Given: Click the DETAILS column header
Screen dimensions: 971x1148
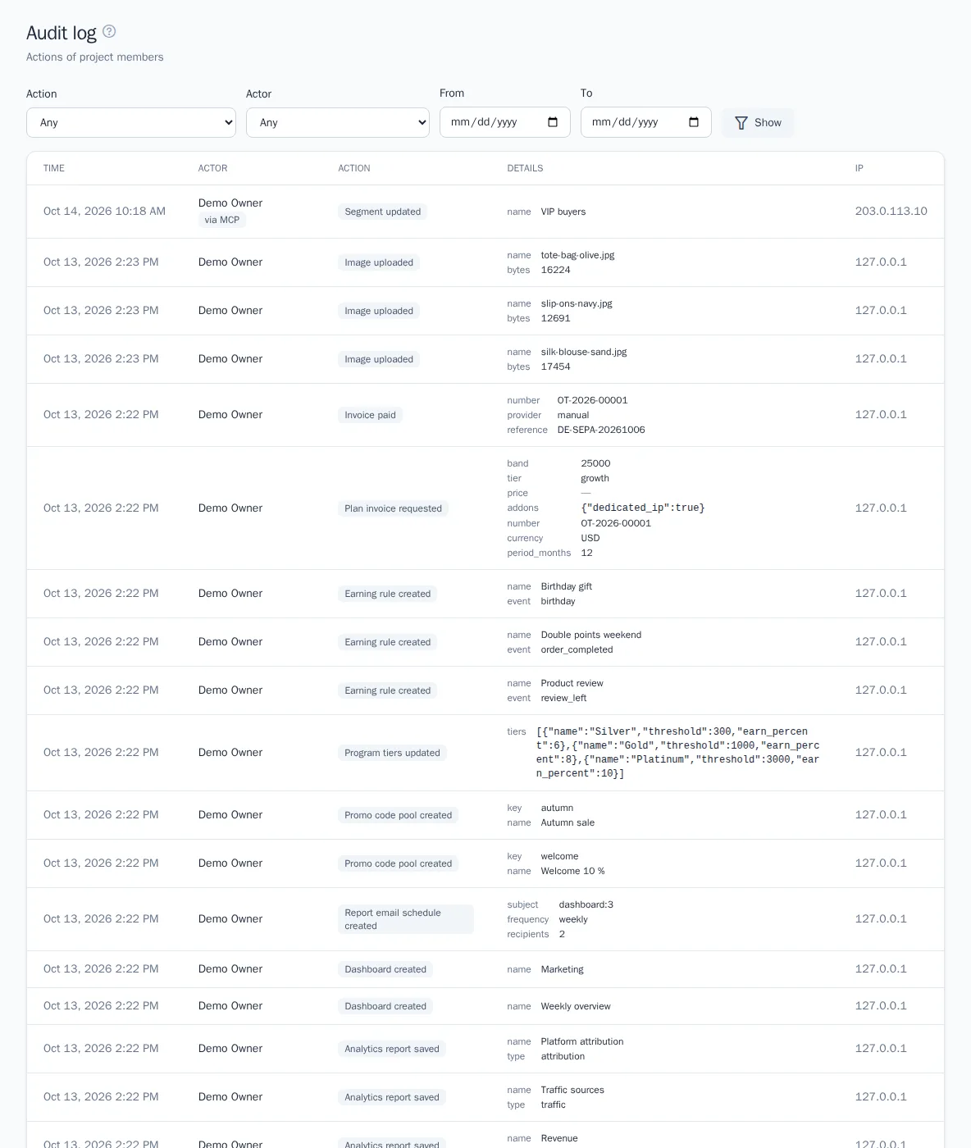Looking at the screenshot, I should pyautogui.click(x=525, y=168).
